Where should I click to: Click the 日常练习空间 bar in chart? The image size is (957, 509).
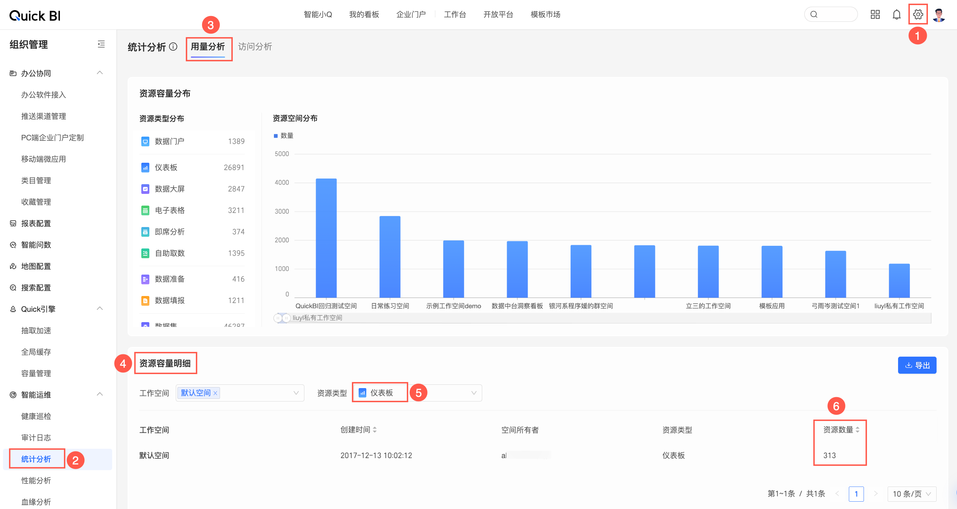click(390, 257)
